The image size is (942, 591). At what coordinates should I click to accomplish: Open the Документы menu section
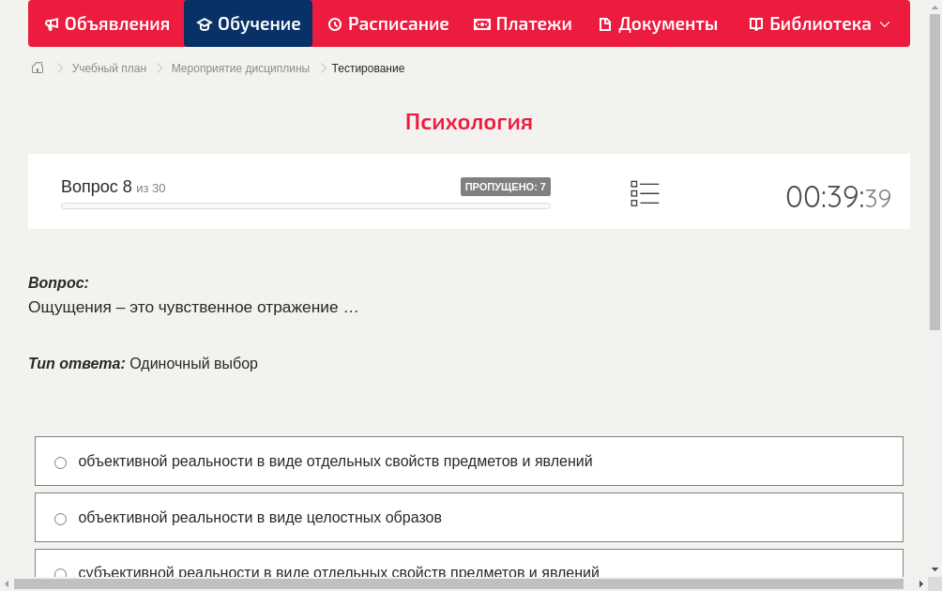pyautogui.click(x=657, y=23)
